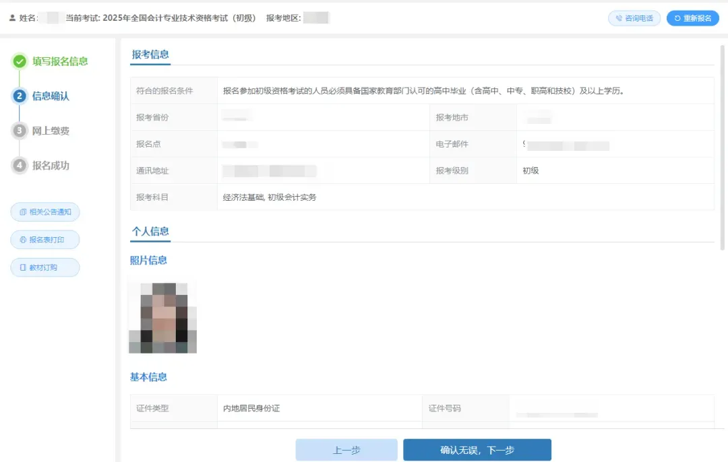
Task: Click the step 2 circle icon
Action: (20, 96)
